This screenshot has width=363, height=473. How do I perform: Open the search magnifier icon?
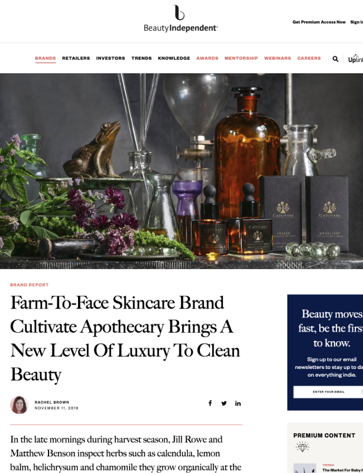point(335,59)
